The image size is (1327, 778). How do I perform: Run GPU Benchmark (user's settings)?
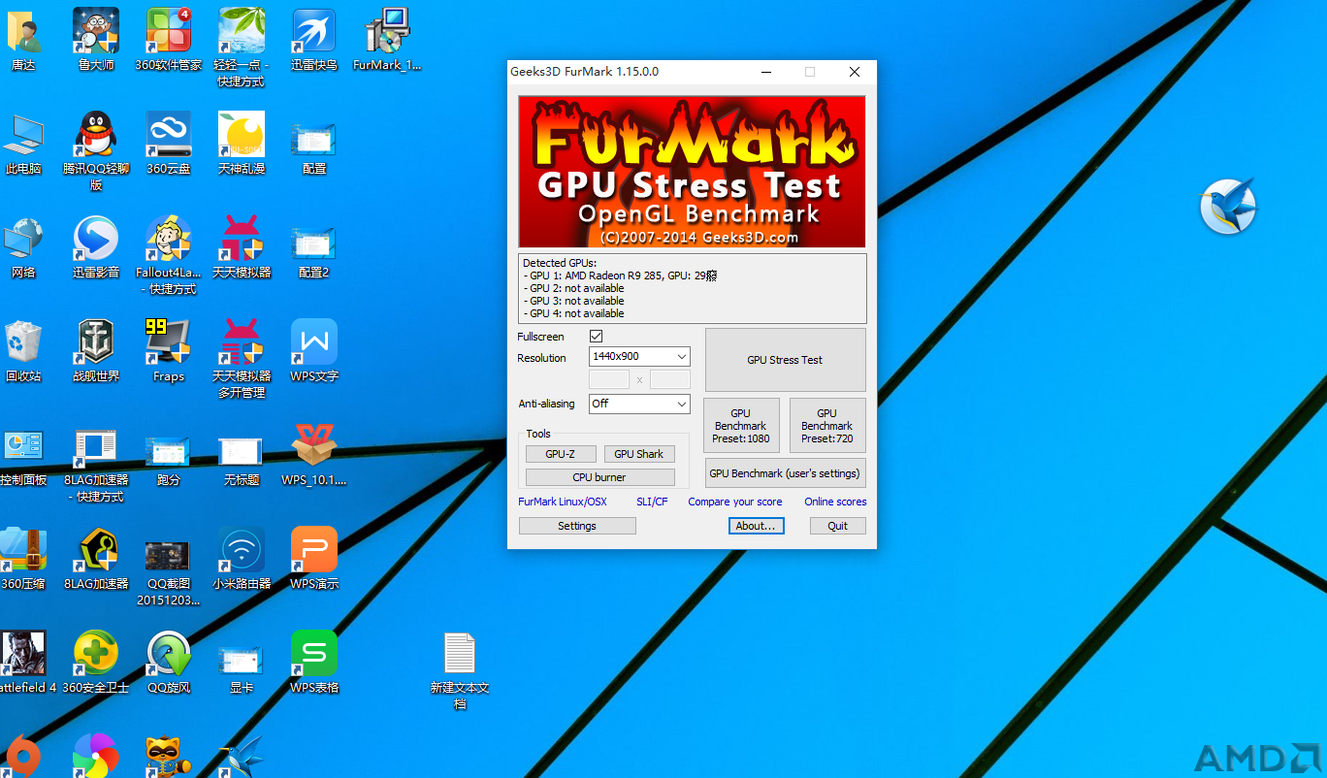785,473
